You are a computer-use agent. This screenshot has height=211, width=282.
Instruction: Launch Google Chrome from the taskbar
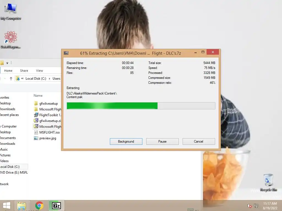coord(39,206)
